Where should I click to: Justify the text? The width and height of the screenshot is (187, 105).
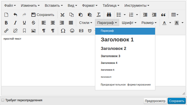tap(71, 23)
